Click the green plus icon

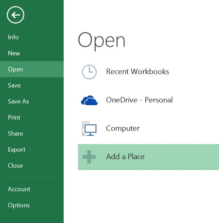pyautogui.click(x=89, y=157)
